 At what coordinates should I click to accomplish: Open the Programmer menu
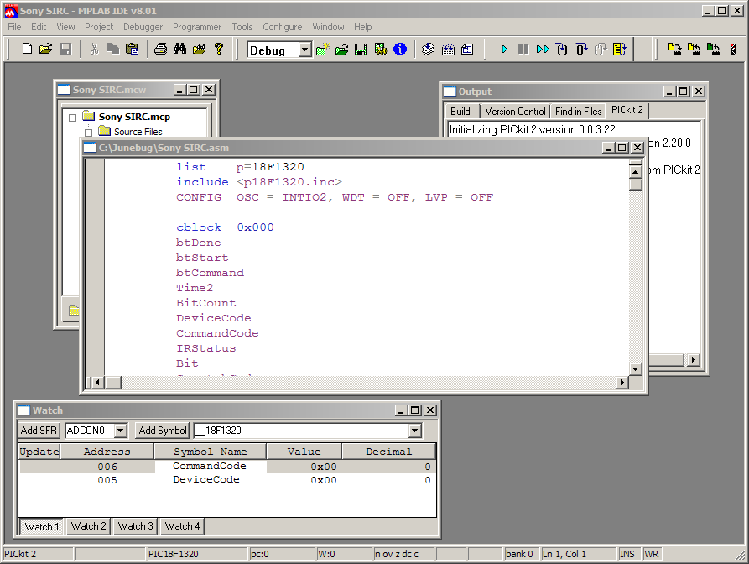[197, 27]
